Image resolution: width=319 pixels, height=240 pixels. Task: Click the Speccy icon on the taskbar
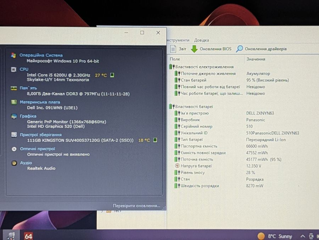11,236
